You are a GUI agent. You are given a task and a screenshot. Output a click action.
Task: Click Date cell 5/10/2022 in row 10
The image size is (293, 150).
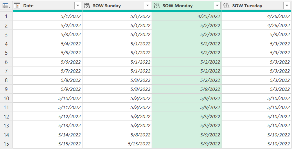click(47, 98)
